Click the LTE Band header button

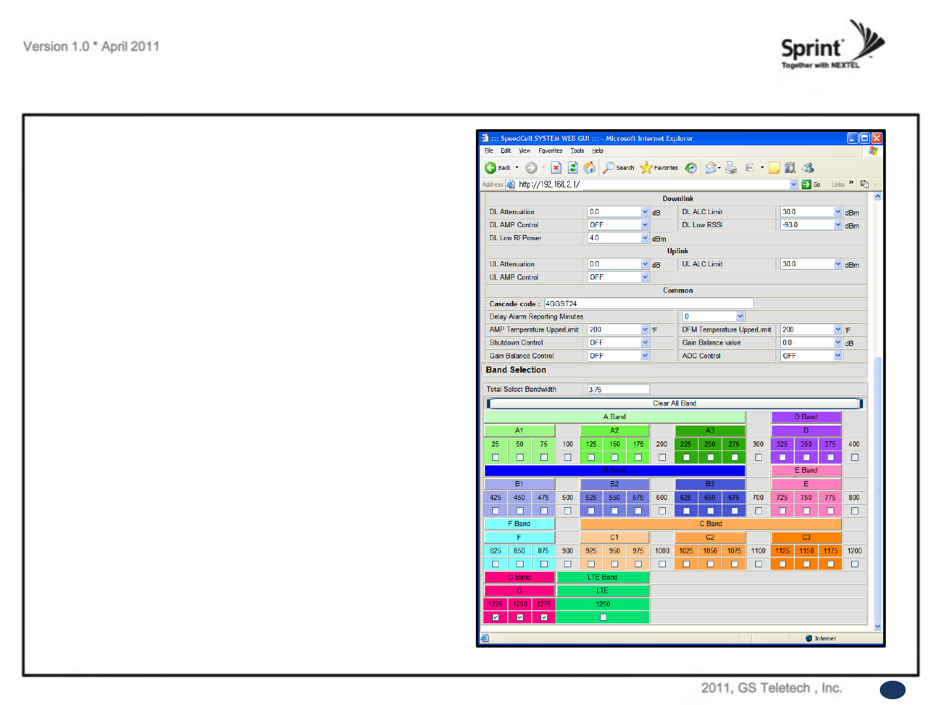(603, 578)
